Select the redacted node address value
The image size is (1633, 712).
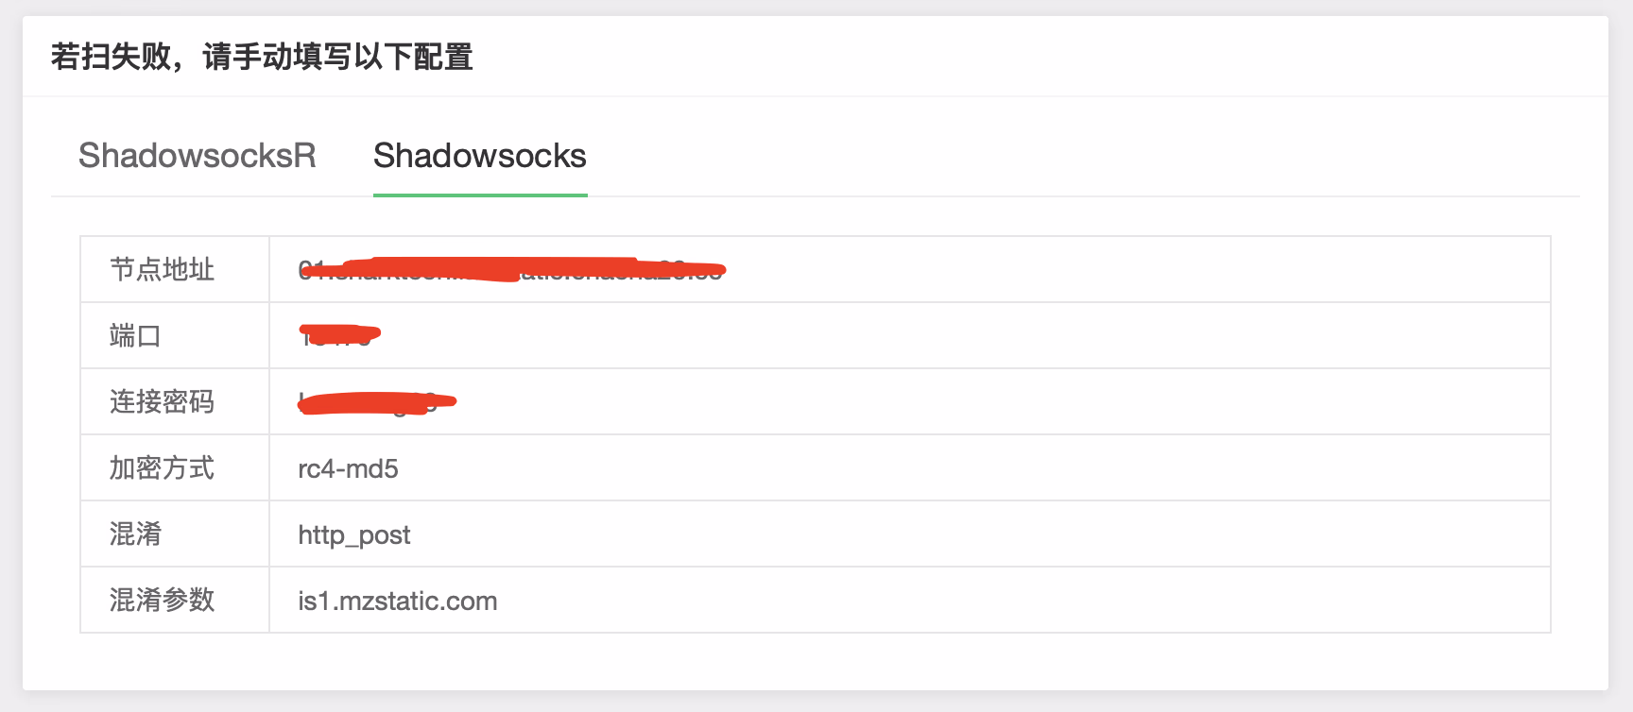pos(510,270)
